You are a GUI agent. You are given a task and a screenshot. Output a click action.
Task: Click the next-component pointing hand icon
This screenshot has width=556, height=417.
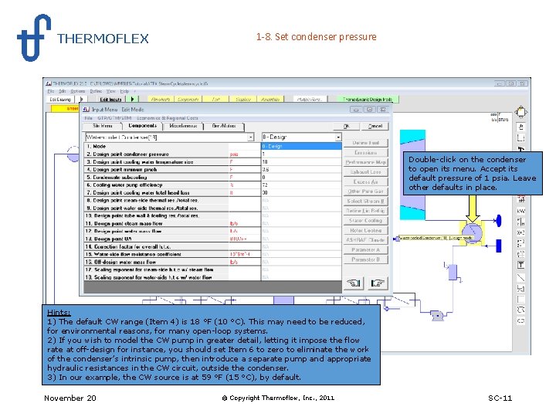pyautogui.click(x=377, y=283)
